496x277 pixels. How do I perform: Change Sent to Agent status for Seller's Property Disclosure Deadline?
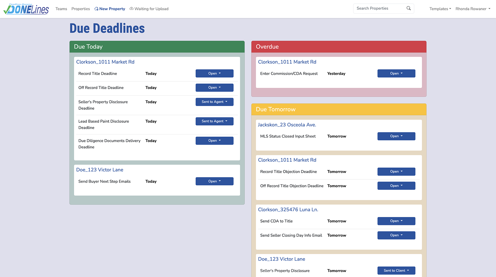point(215,102)
